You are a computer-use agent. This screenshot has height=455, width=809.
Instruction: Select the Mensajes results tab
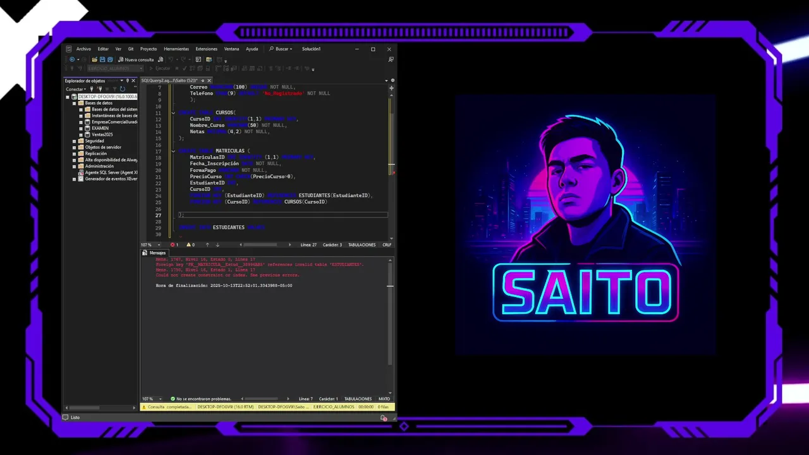click(x=154, y=253)
